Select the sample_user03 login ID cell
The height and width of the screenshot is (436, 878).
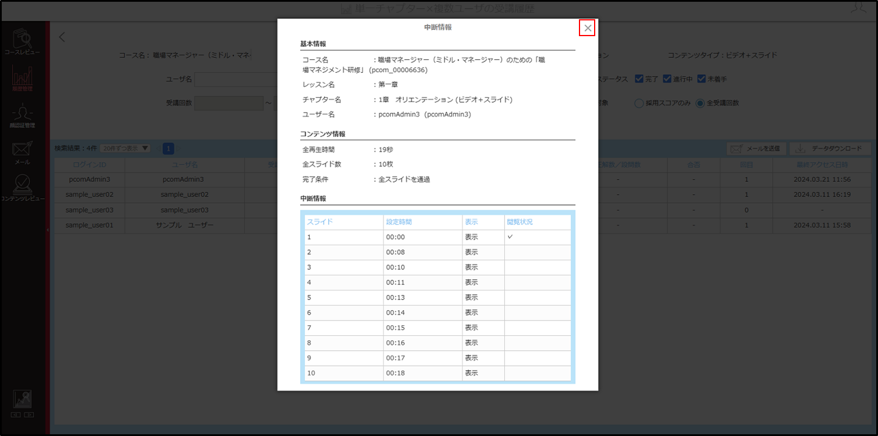pos(89,210)
